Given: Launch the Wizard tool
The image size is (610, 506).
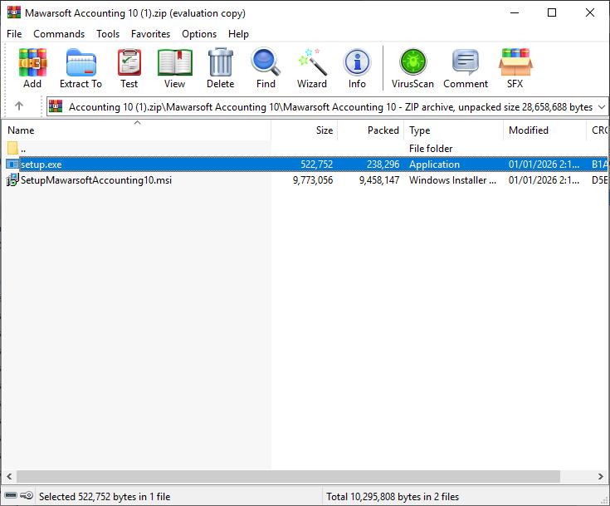Looking at the screenshot, I should [311, 68].
